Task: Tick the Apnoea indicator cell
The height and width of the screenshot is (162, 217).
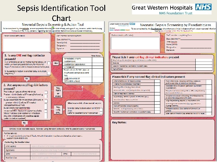Action: 157,103
